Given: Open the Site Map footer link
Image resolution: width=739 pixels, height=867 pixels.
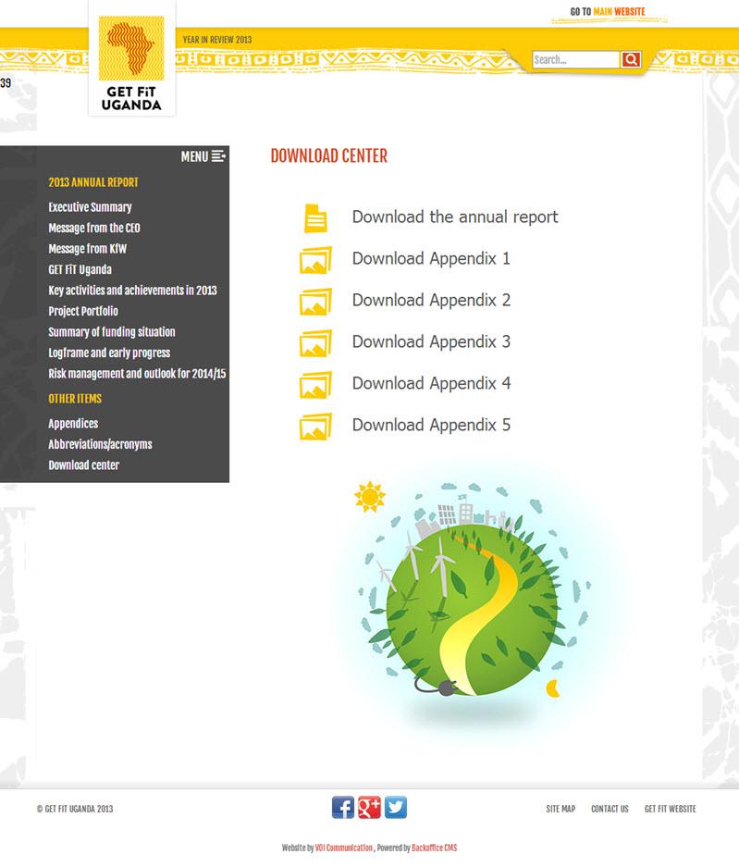Looking at the screenshot, I should click(560, 809).
